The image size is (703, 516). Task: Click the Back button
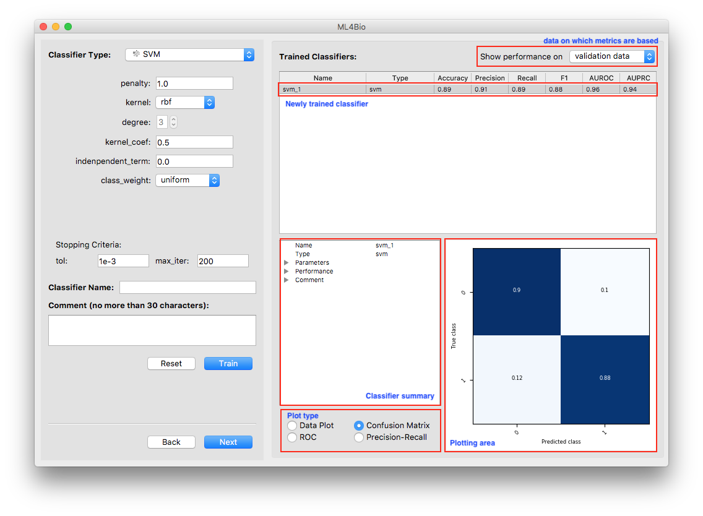171,442
